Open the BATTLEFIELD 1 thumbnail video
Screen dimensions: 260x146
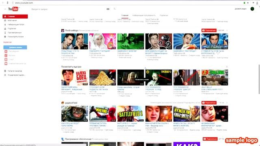point(130,114)
